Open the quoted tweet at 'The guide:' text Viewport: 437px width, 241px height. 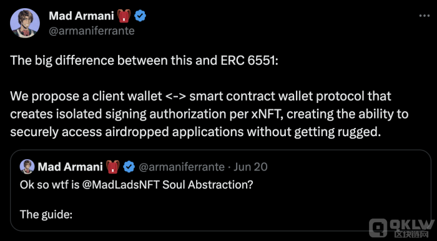click(46, 215)
